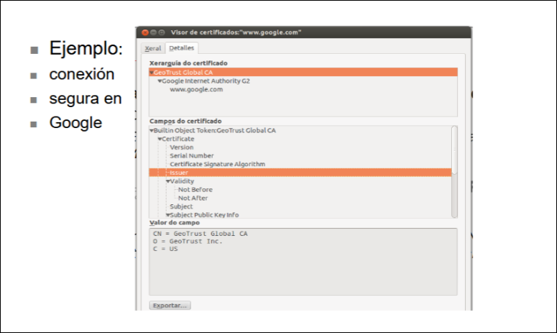Click the window maximize button
Image resolution: width=557 pixels, height=333 pixels.
click(162, 32)
